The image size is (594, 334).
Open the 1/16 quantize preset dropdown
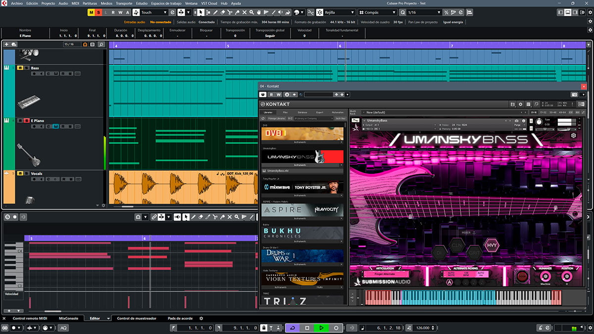[x=424, y=12]
